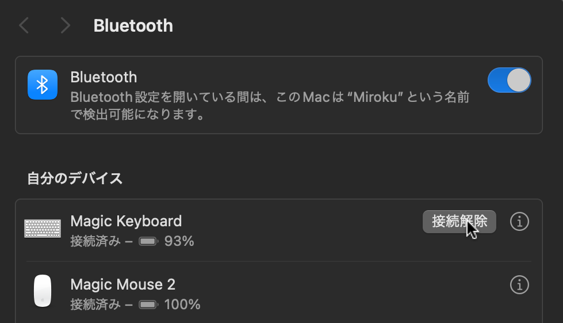Click the blue Bluetooth logo icon

point(42,85)
